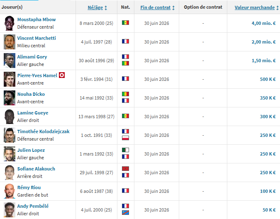The image size is (280, 219).
Task: Click Alimami Gory's Mali flag icon
Action: [126, 63]
